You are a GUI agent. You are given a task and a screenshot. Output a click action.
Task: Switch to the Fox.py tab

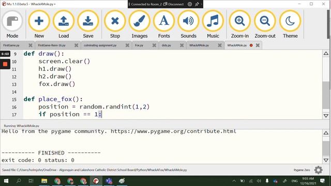tap(139, 45)
